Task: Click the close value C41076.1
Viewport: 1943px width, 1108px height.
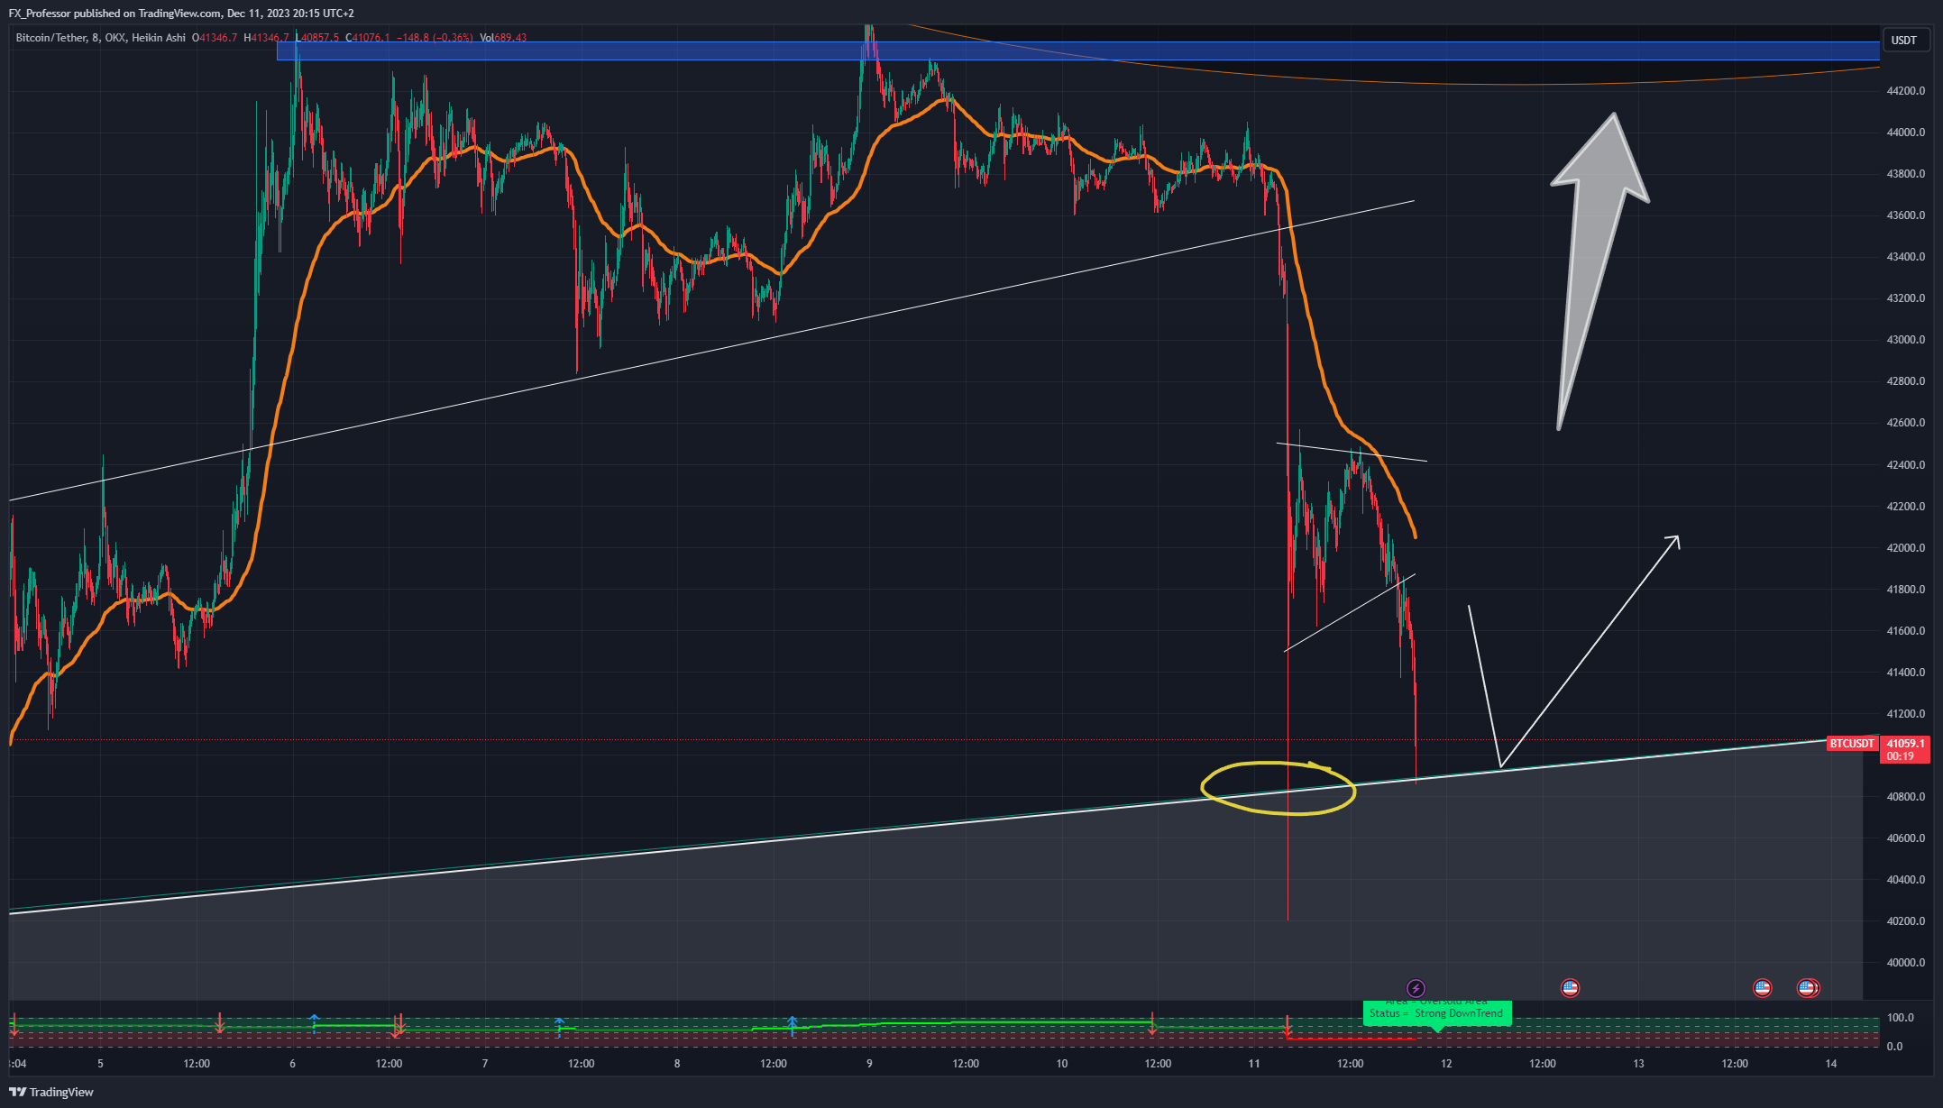Action: click(368, 38)
